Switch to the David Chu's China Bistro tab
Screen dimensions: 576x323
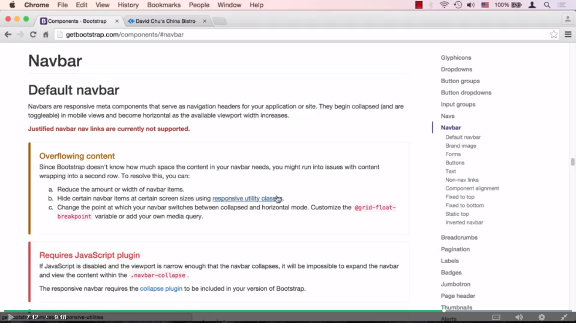(165, 21)
